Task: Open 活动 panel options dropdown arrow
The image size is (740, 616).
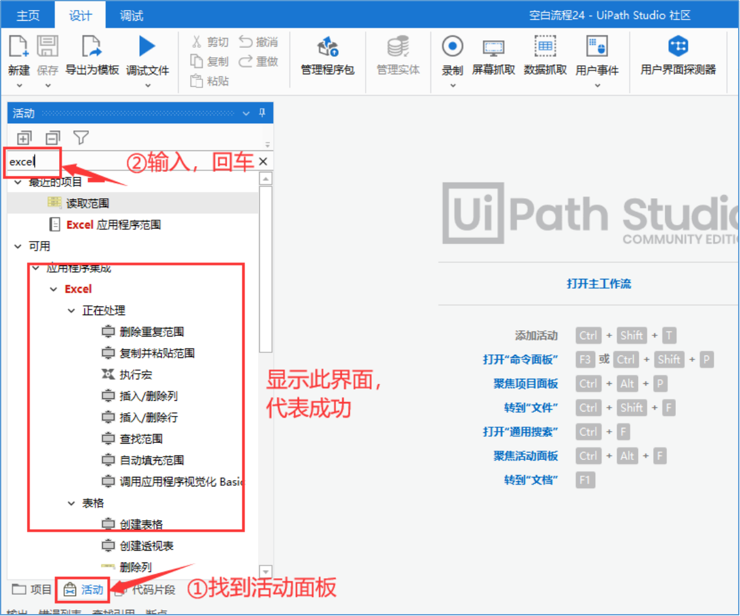Action: coord(246,113)
